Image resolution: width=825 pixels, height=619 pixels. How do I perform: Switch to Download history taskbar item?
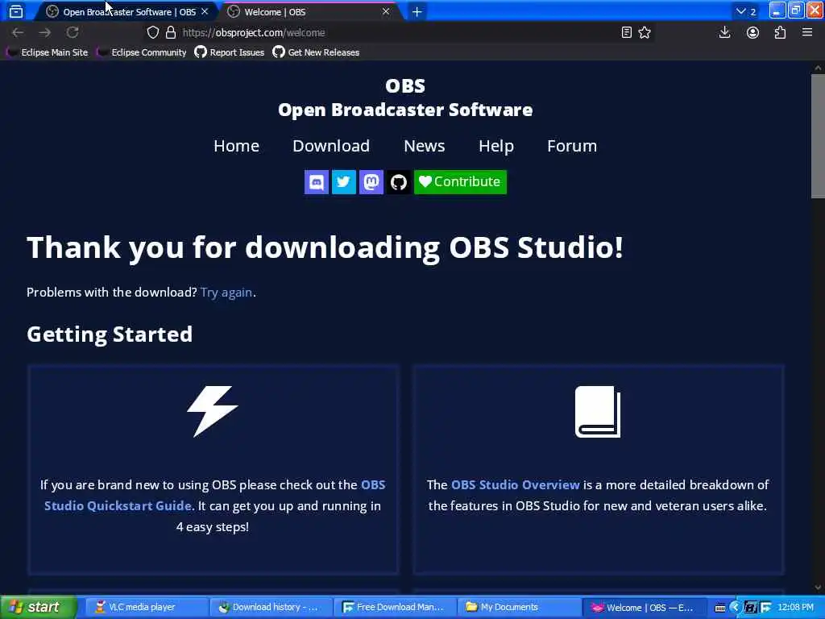(271, 607)
